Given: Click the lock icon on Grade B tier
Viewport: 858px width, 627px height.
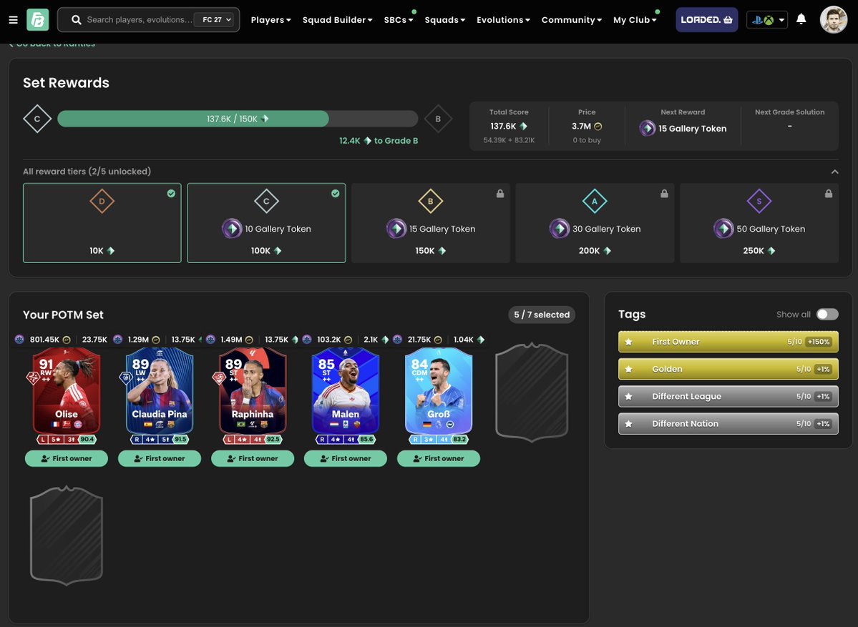Looking at the screenshot, I should pos(500,194).
